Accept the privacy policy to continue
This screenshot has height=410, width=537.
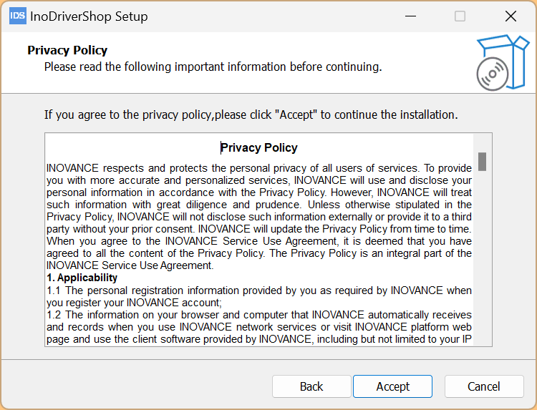click(392, 386)
